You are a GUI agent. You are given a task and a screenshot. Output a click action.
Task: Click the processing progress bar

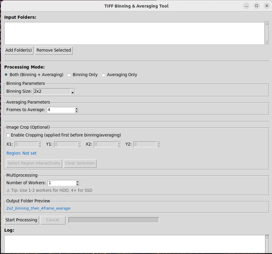pyautogui.click(x=113, y=220)
